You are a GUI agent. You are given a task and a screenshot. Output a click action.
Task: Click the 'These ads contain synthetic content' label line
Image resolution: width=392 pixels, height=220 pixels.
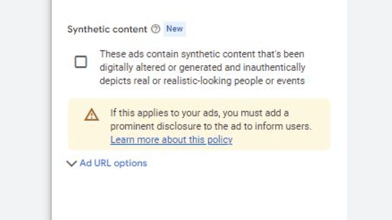(202, 54)
